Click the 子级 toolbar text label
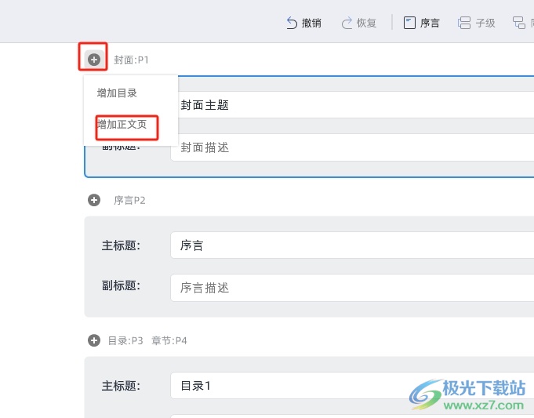Viewport: 534px width, 418px height. [x=485, y=24]
